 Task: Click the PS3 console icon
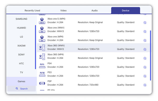click(x=42, y=74)
